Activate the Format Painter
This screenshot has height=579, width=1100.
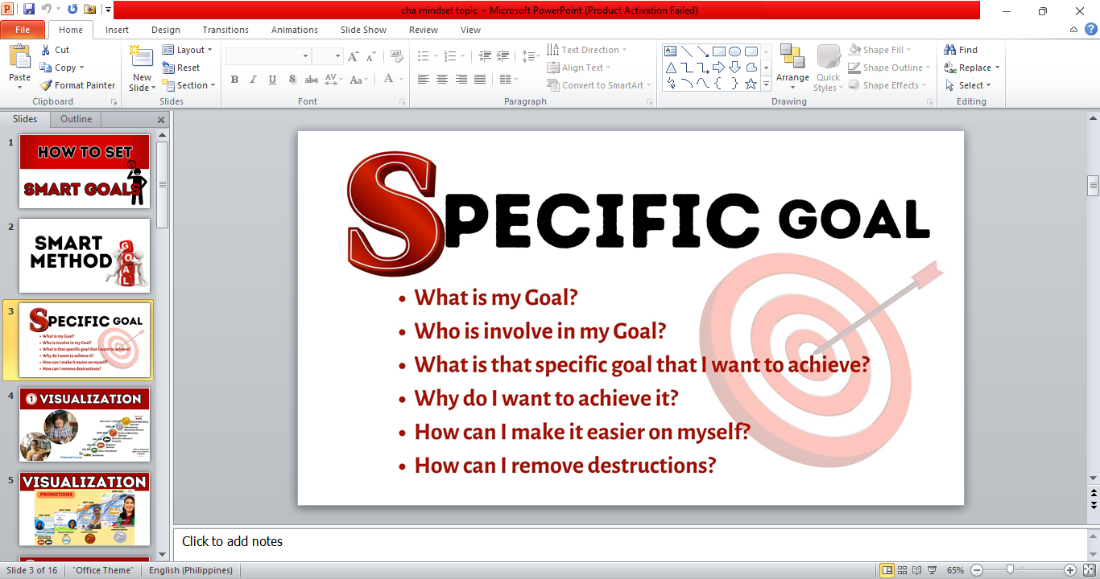pyautogui.click(x=78, y=85)
